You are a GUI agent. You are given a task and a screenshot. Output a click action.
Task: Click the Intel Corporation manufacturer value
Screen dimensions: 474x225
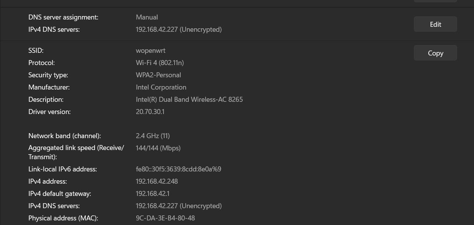pyautogui.click(x=161, y=87)
